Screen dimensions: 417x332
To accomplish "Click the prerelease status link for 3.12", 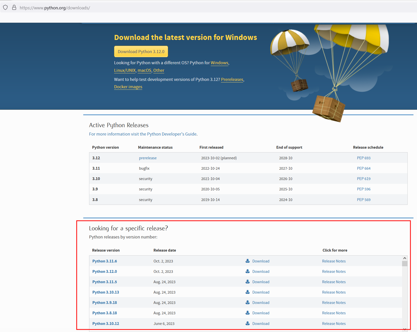I will [x=148, y=158].
